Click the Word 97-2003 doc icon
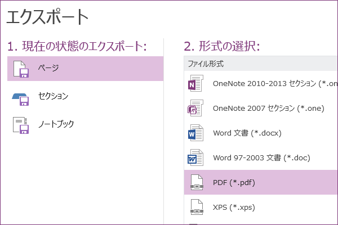Screen dimensions: 338x225 [195, 157]
